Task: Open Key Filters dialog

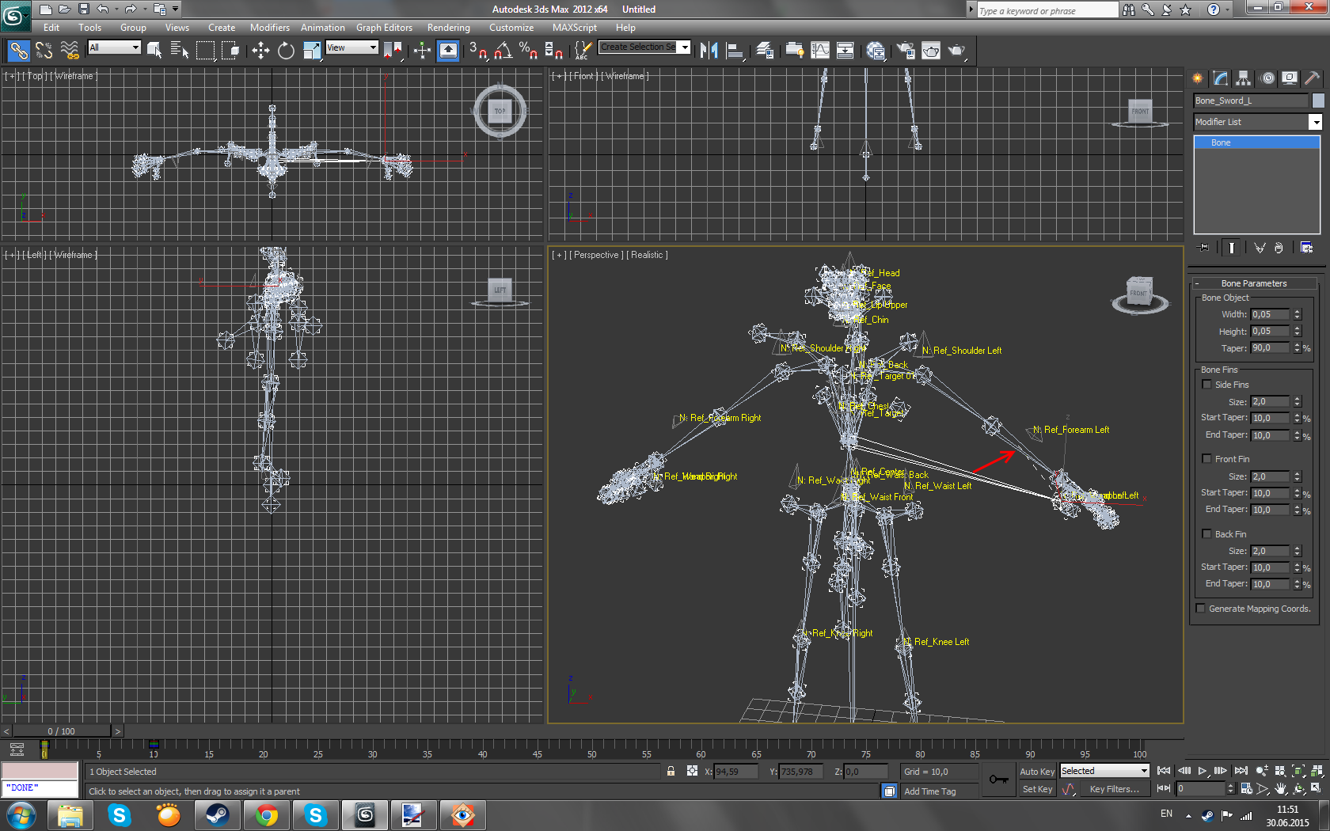Action: (x=1114, y=789)
